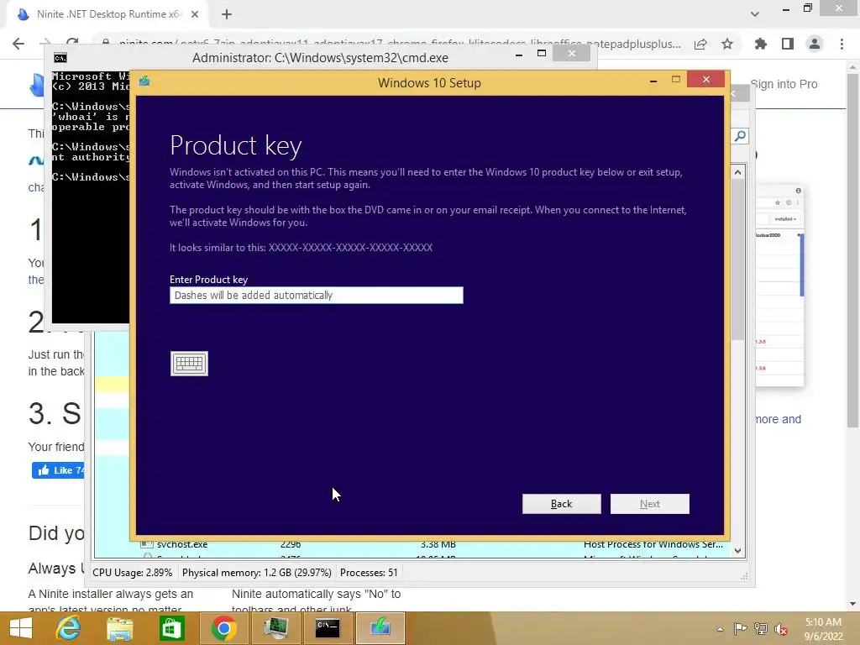
Task: Close the cmd.exe Administrator window
Action: pyautogui.click(x=571, y=53)
